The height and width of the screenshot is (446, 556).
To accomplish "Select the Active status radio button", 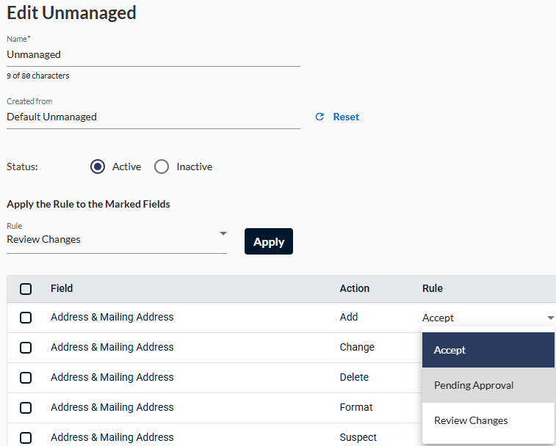I will click(98, 167).
